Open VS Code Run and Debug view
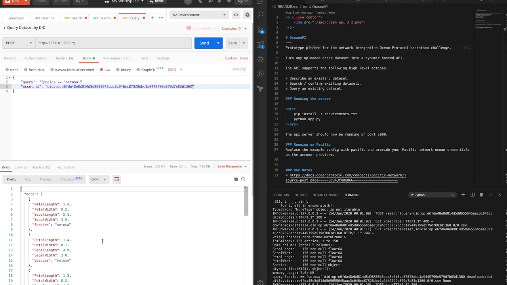This screenshot has width=507, height=285. coord(260,59)
